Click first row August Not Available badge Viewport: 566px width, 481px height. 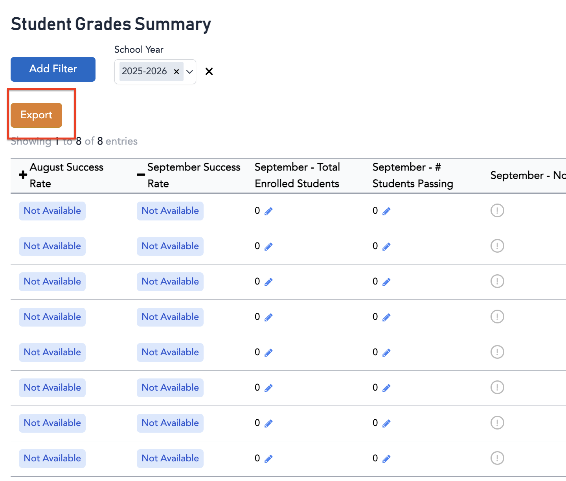[52, 211]
